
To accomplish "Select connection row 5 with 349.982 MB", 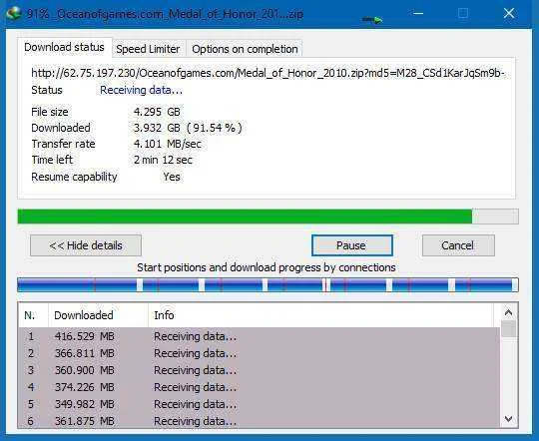I will tap(260, 404).
